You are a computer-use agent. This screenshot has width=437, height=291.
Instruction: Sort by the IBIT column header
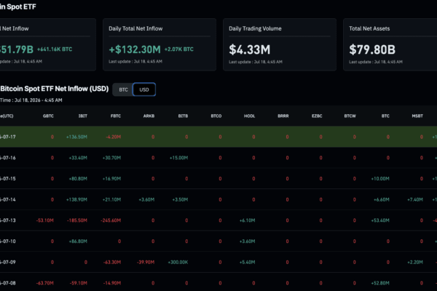tap(83, 116)
